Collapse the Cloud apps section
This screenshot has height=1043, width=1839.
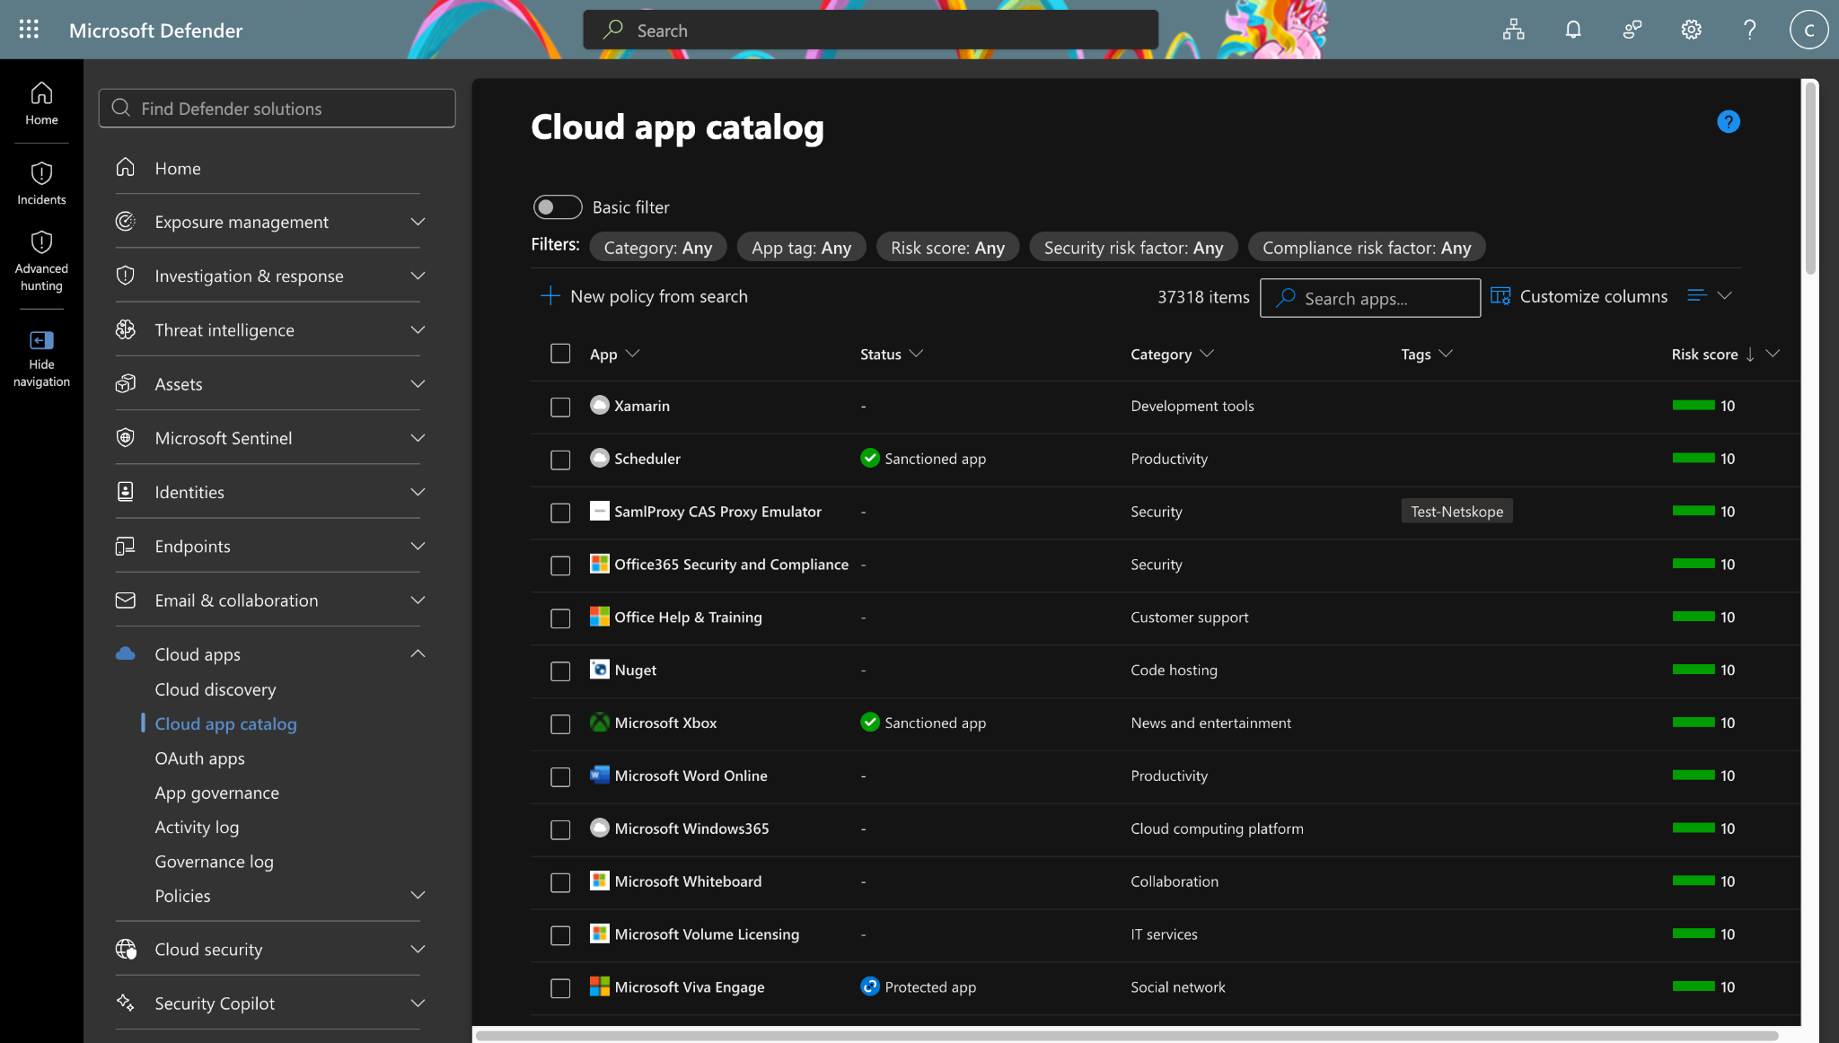[418, 653]
